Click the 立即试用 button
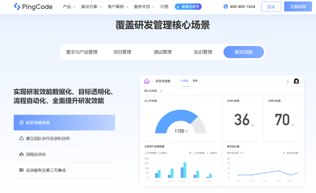 tap(298, 7)
